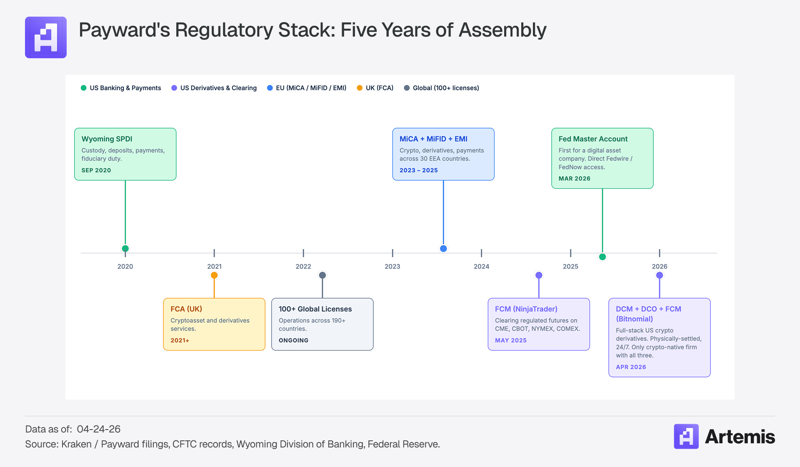Click the purple NinjaTrader timeline marker
The height and width of the screenshot is (467, 800).
[539, 275]
